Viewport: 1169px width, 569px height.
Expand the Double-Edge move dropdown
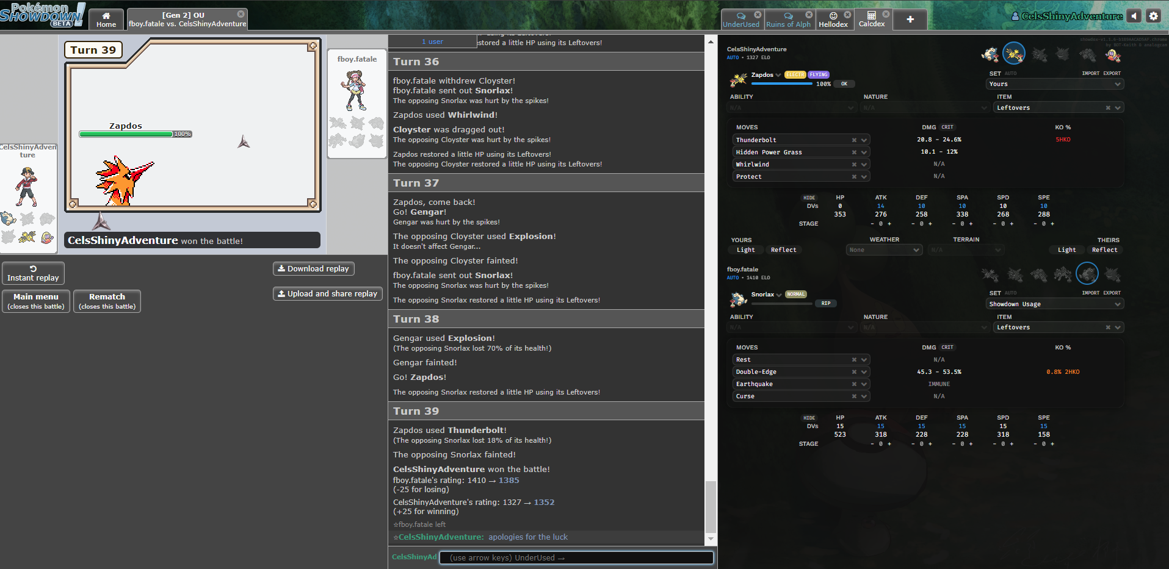coord(864,372)
